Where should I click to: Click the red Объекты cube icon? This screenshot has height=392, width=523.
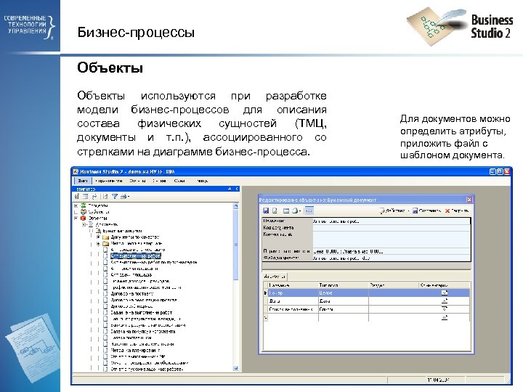click(84, 218)
